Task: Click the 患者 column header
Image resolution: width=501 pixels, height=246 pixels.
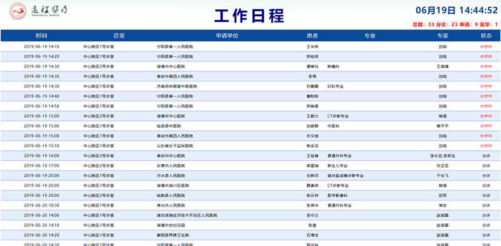Action: point(312,36)
